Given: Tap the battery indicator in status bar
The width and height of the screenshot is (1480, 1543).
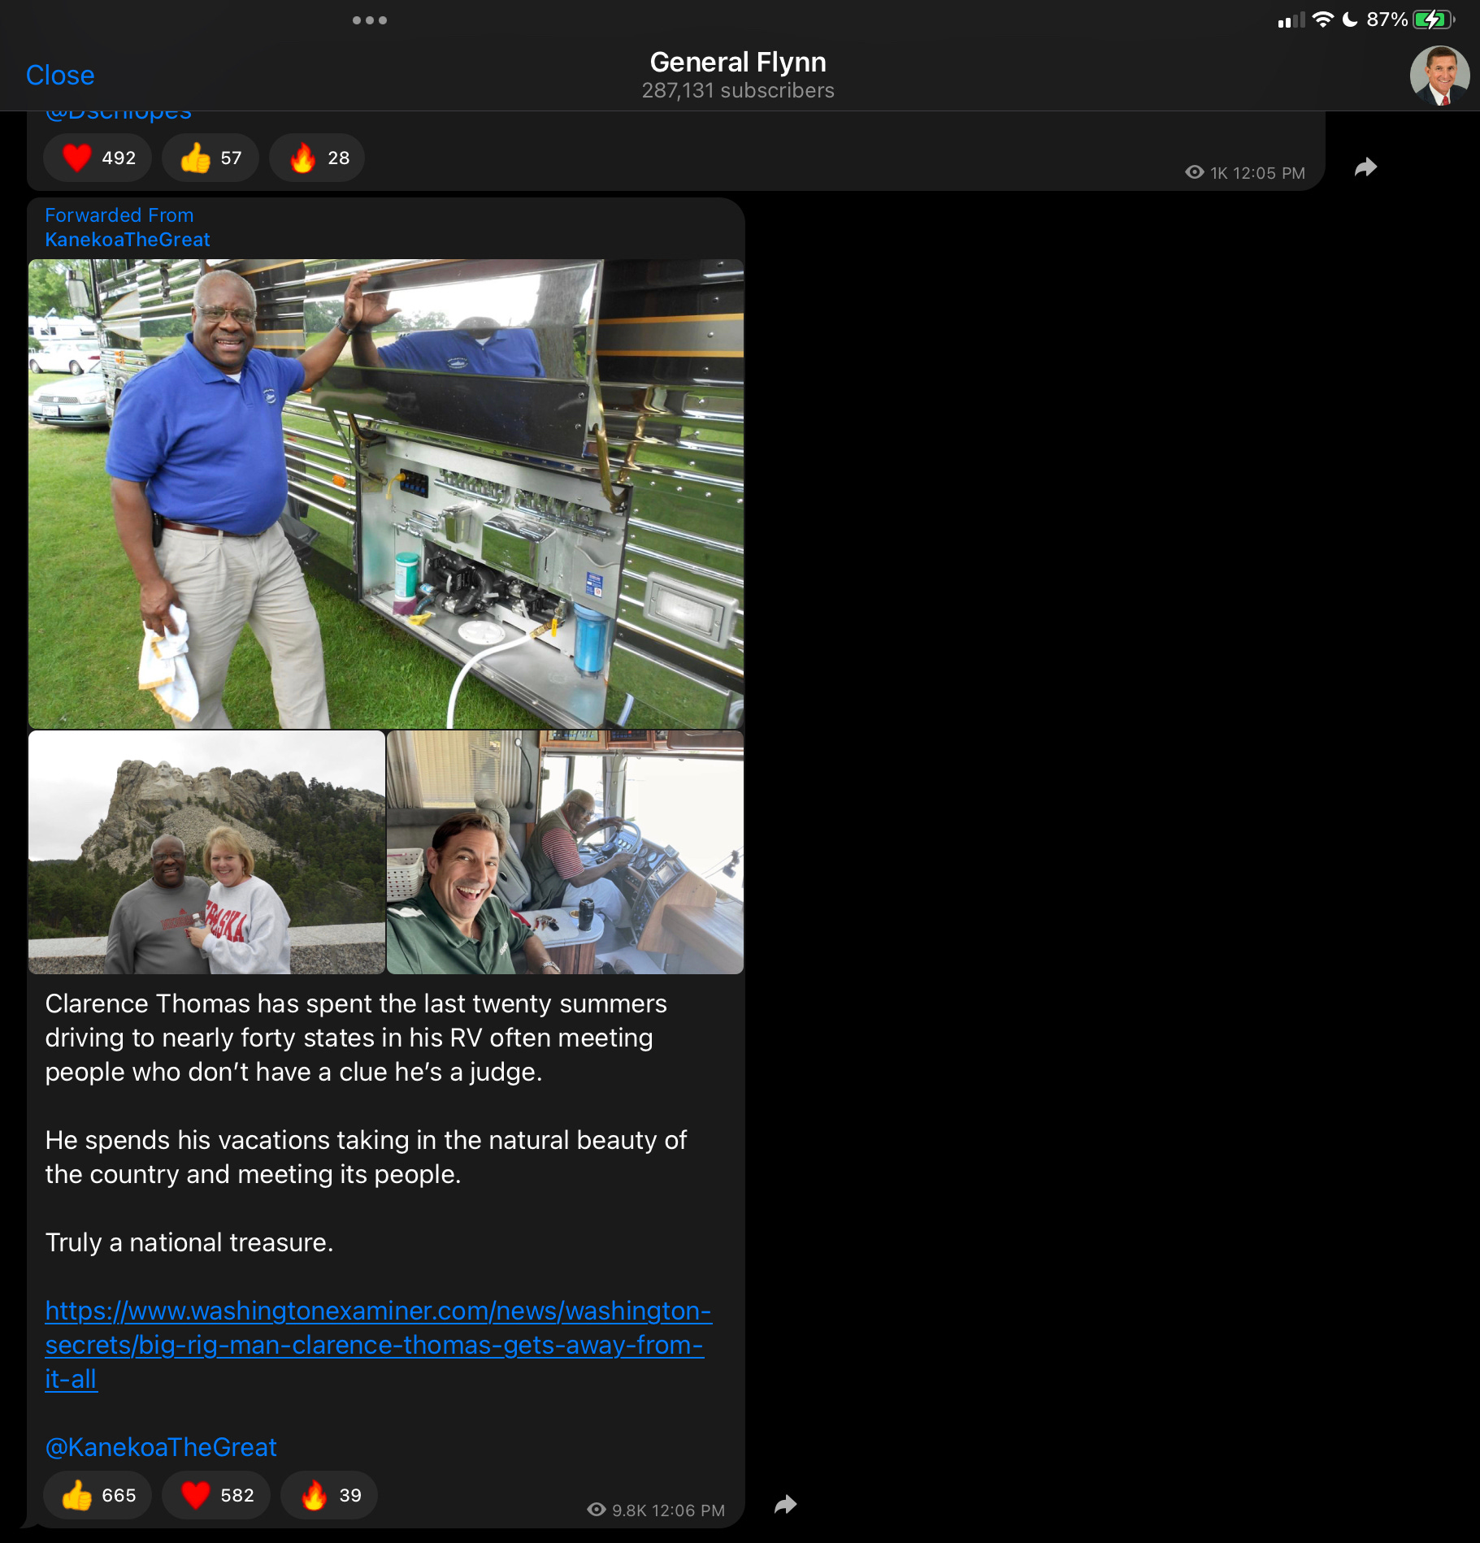Looking at the screenshot, I should click(x=1433, y=20).
